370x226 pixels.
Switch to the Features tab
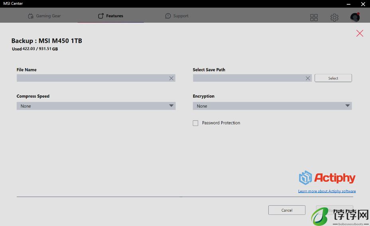coord(110,16)
